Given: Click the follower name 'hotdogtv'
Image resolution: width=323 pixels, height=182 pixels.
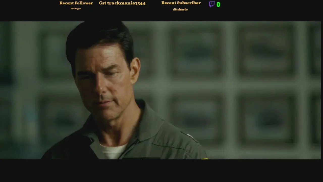Looking at the screenshot, I should tap(76, 9).
